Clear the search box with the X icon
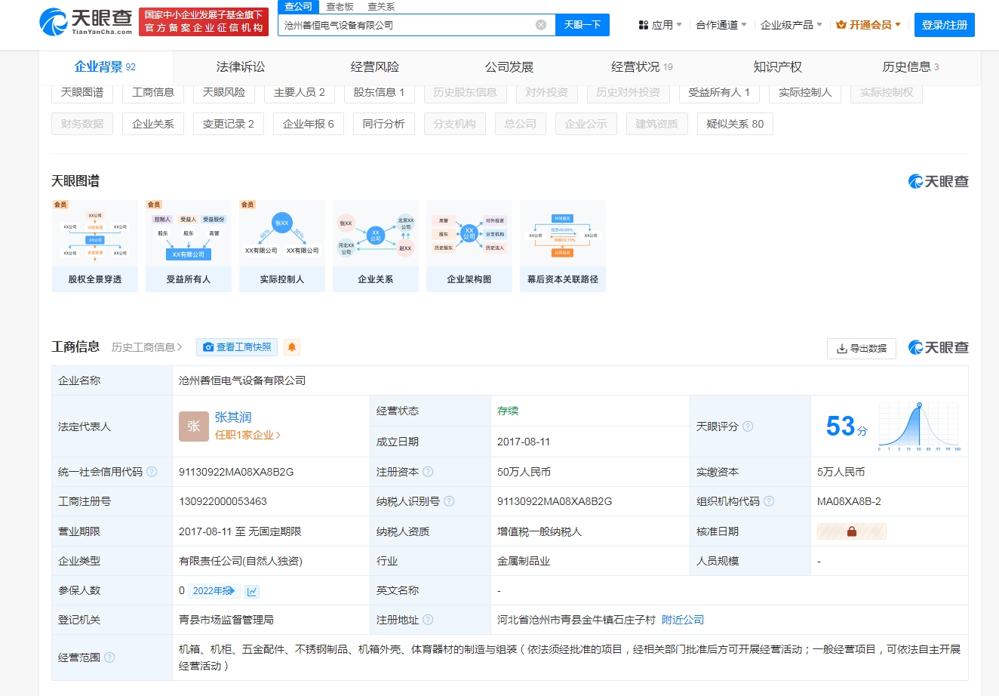 (x=541, y=25)
